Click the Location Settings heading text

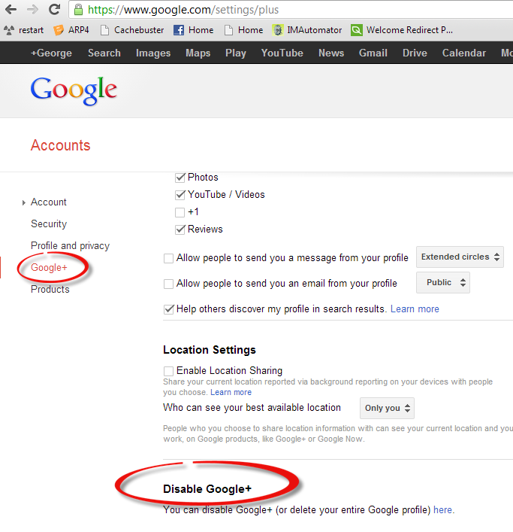click(x=210, y=350)
